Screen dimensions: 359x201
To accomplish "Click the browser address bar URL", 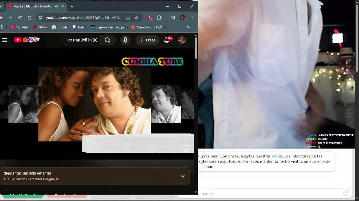I will point(84,18).
